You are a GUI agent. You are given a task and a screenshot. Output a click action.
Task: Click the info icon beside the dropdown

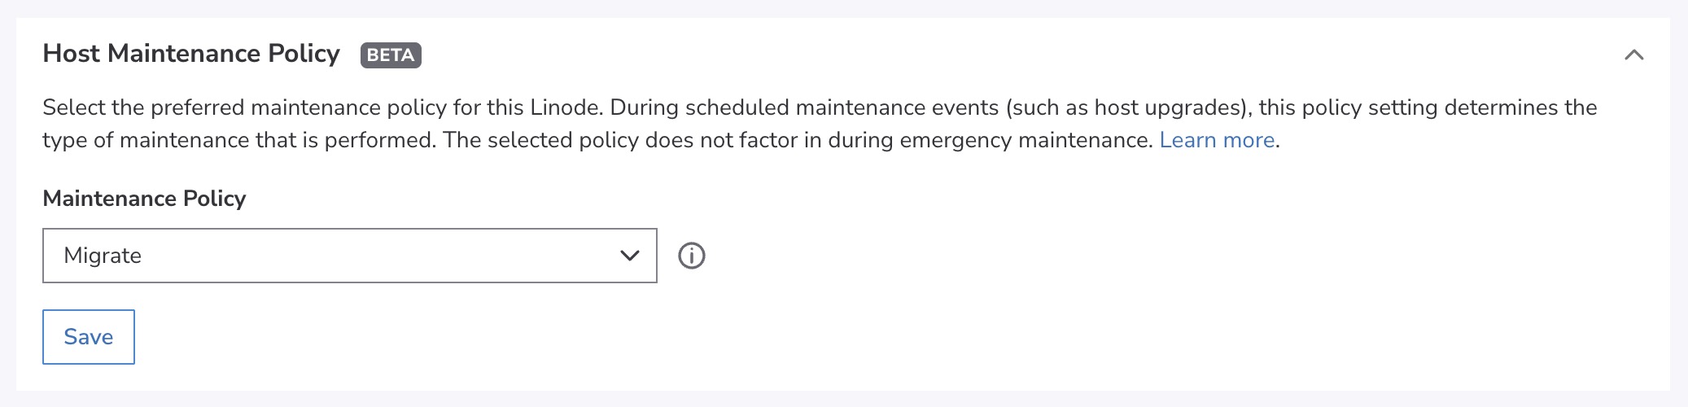pos(692,256)
